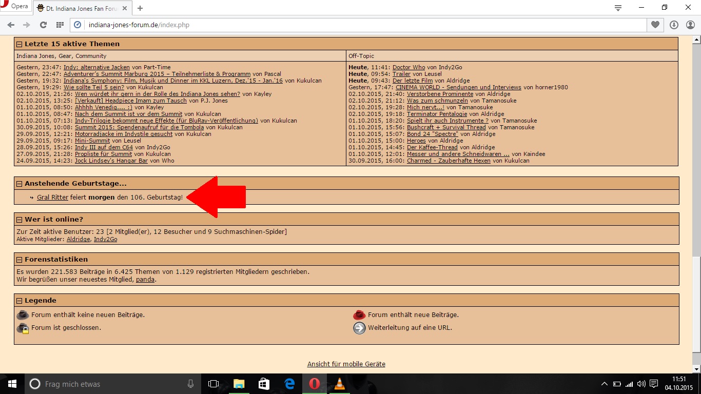Open the Windows Store taskbar icon
This screenshot has width=701, height=394.
[264, 384]
